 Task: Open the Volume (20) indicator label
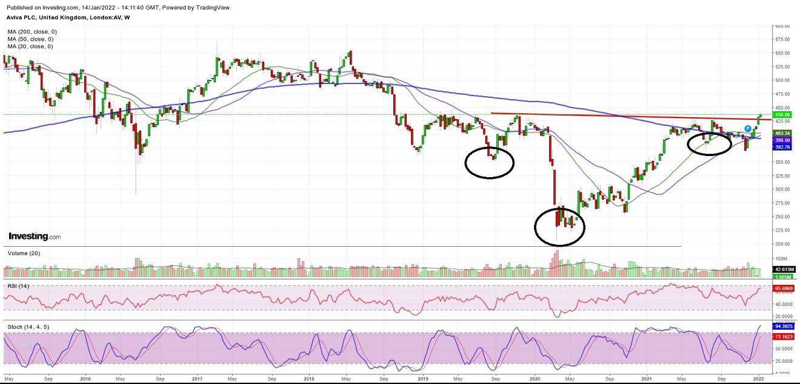tap(24, 253)
